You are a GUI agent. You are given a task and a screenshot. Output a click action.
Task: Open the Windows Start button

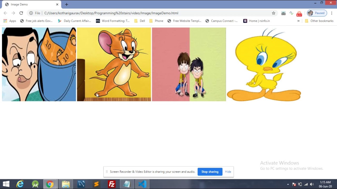pos(6,184)
